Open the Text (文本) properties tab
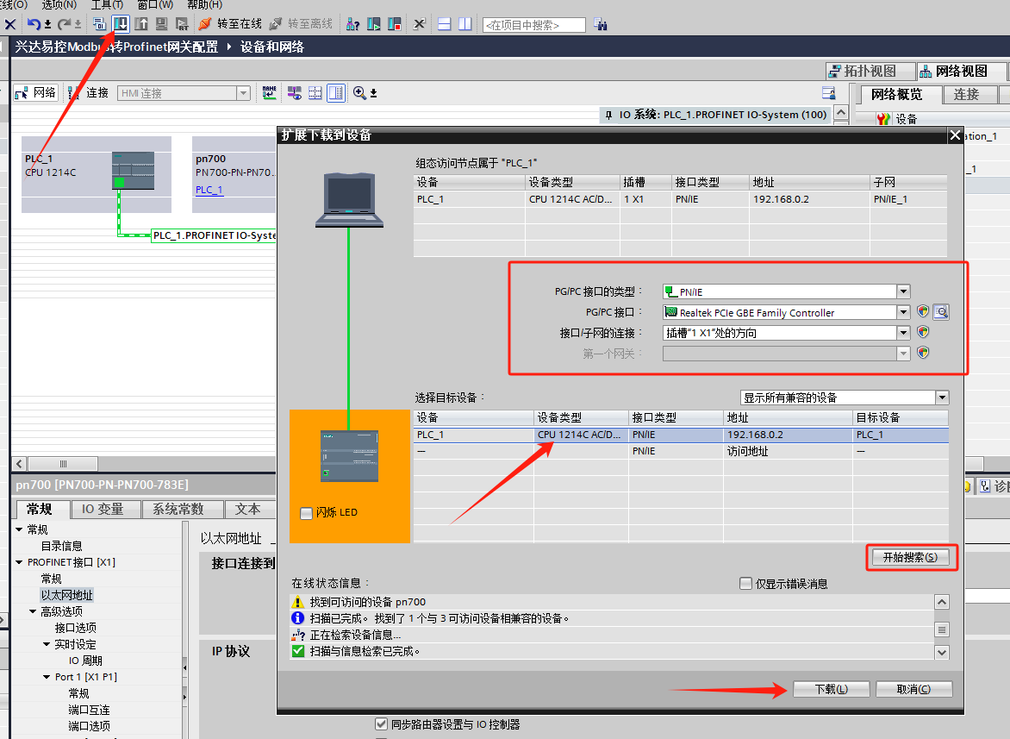The width and height of the screenshot is (1010, 739). point(248,509)
